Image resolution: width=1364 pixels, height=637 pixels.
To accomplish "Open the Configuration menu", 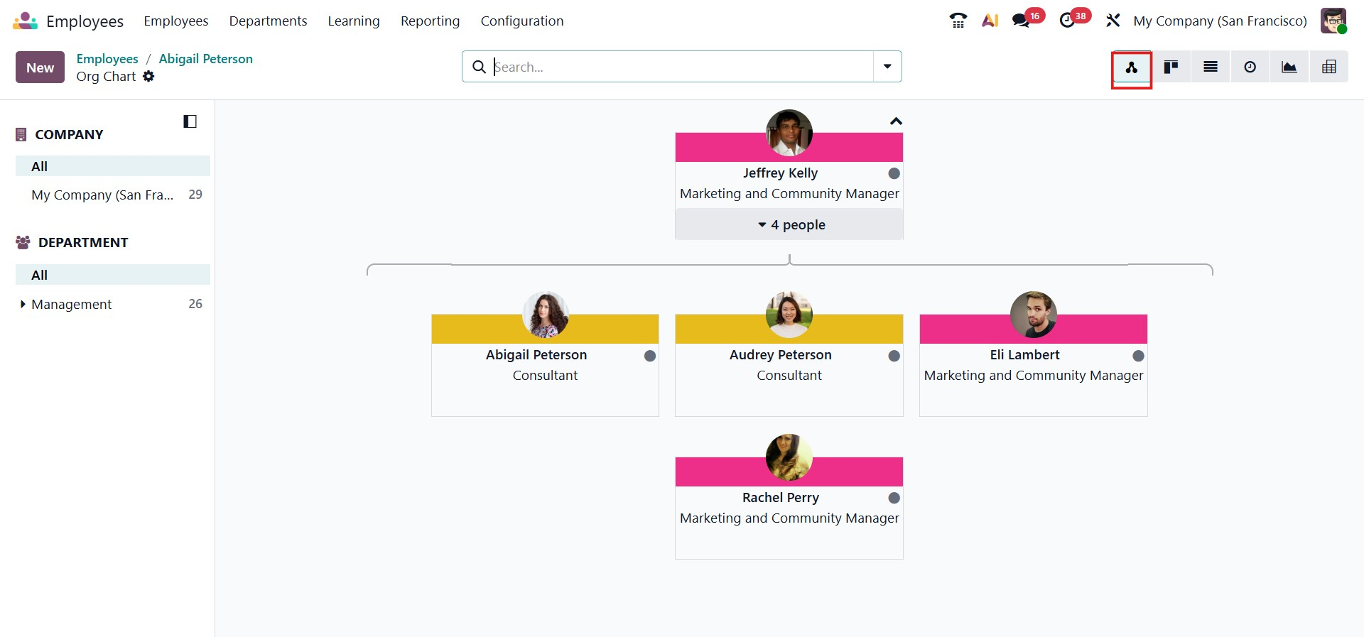I will point(521,21).
